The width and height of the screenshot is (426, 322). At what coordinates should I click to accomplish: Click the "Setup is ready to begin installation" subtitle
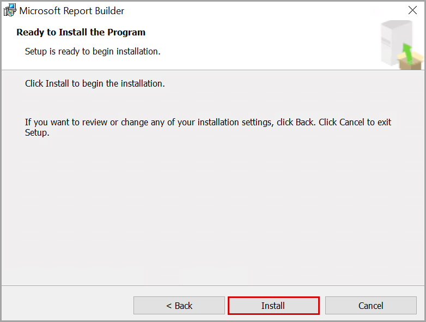[x=93, y=51]
